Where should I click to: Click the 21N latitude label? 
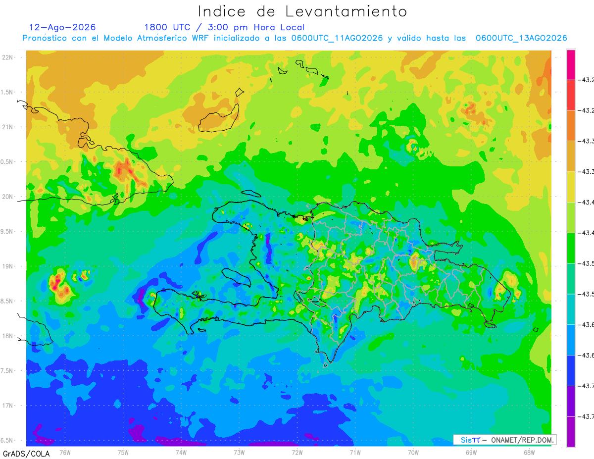(8, 127)
